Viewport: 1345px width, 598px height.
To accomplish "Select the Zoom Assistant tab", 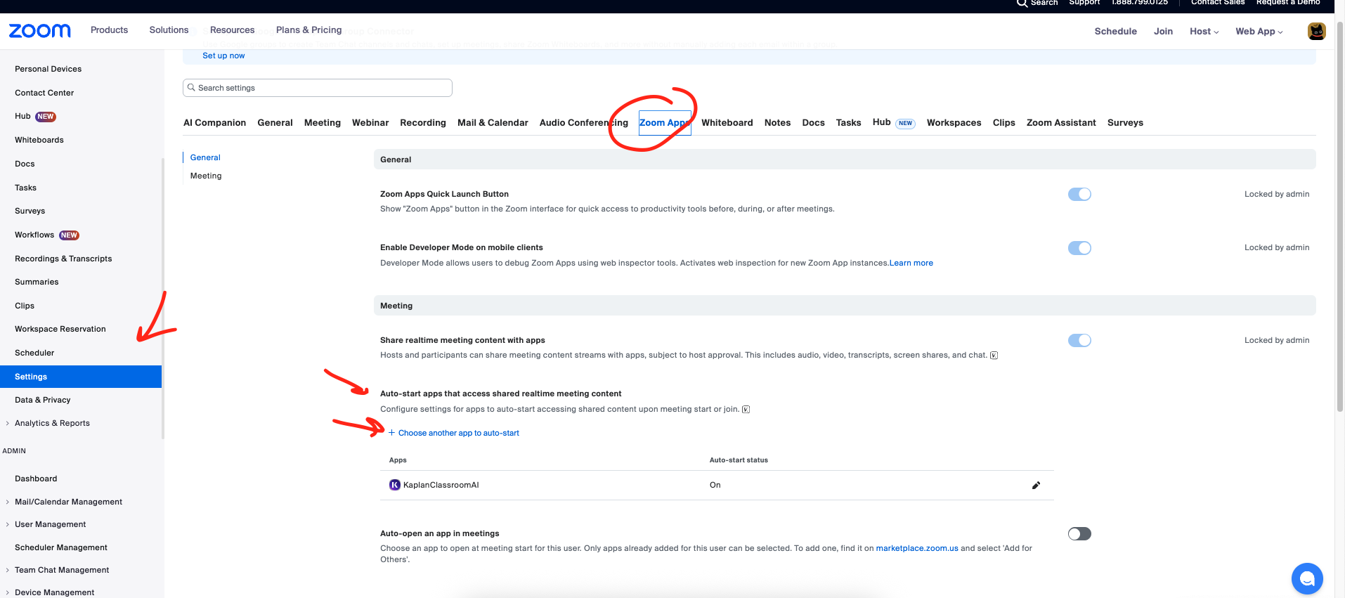I will click(x=1061, y=123).
